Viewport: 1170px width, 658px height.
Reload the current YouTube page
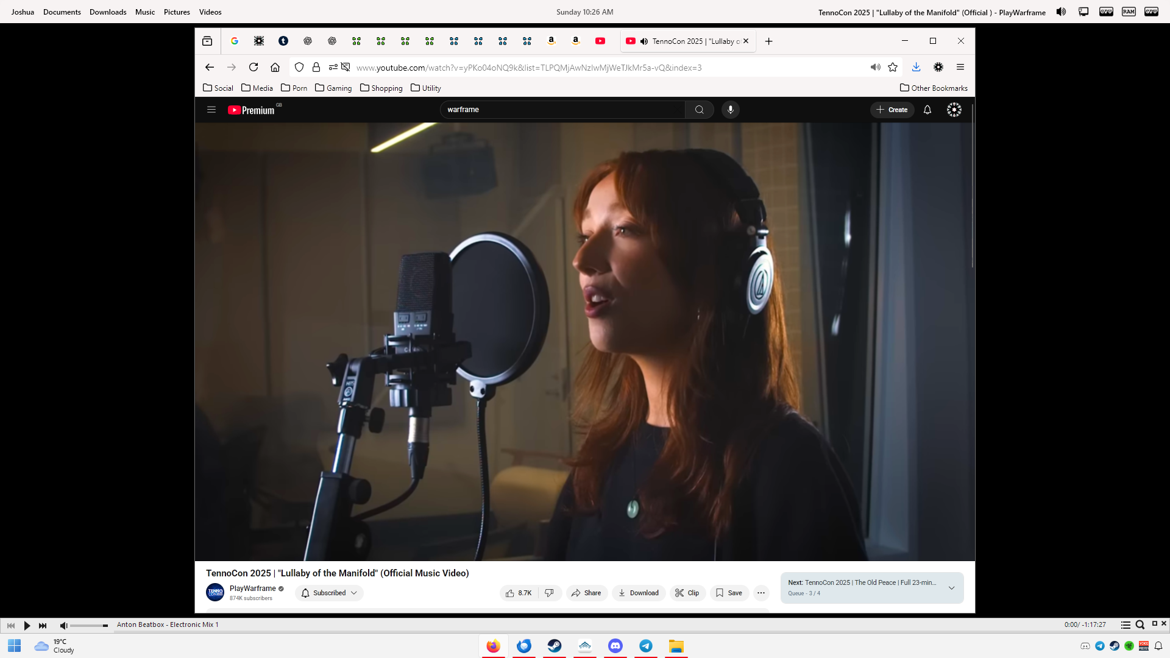tap(253, 67)
